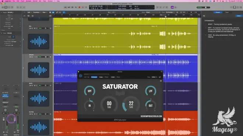
Task: Open the Navigate menu
Action: coord(28,1)
